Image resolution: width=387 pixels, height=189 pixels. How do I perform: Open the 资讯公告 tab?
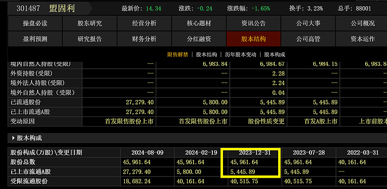(253, 23)
